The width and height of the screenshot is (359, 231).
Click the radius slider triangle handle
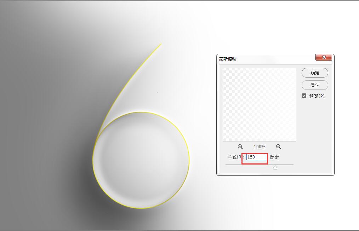pos(275,168)
